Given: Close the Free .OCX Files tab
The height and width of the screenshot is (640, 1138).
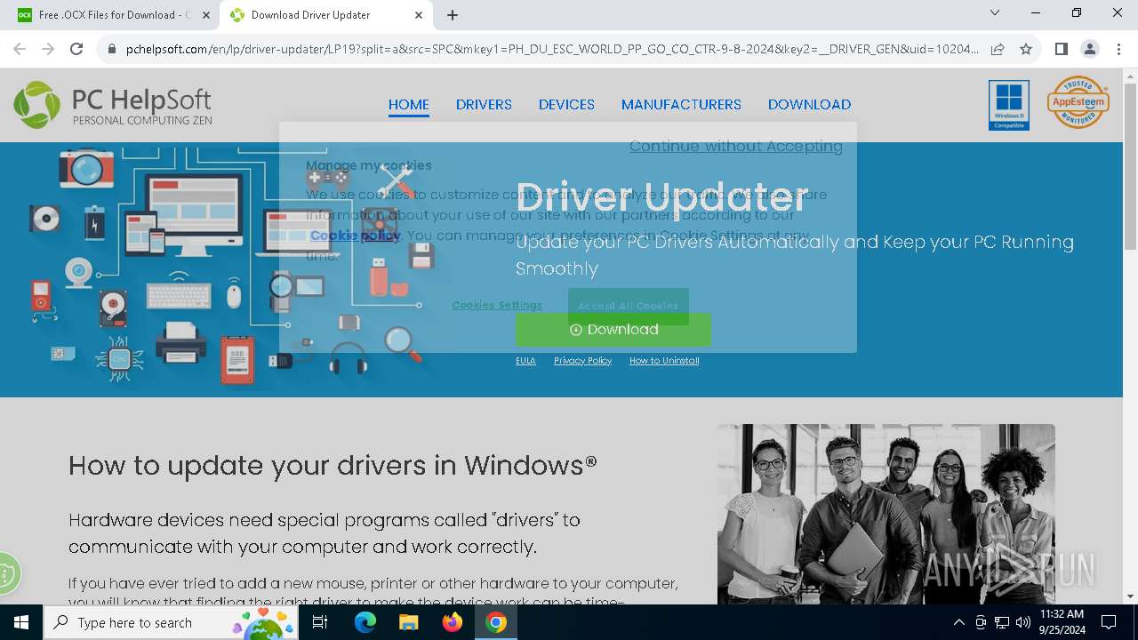Looking at the screenshot, I should coord(206,15).
